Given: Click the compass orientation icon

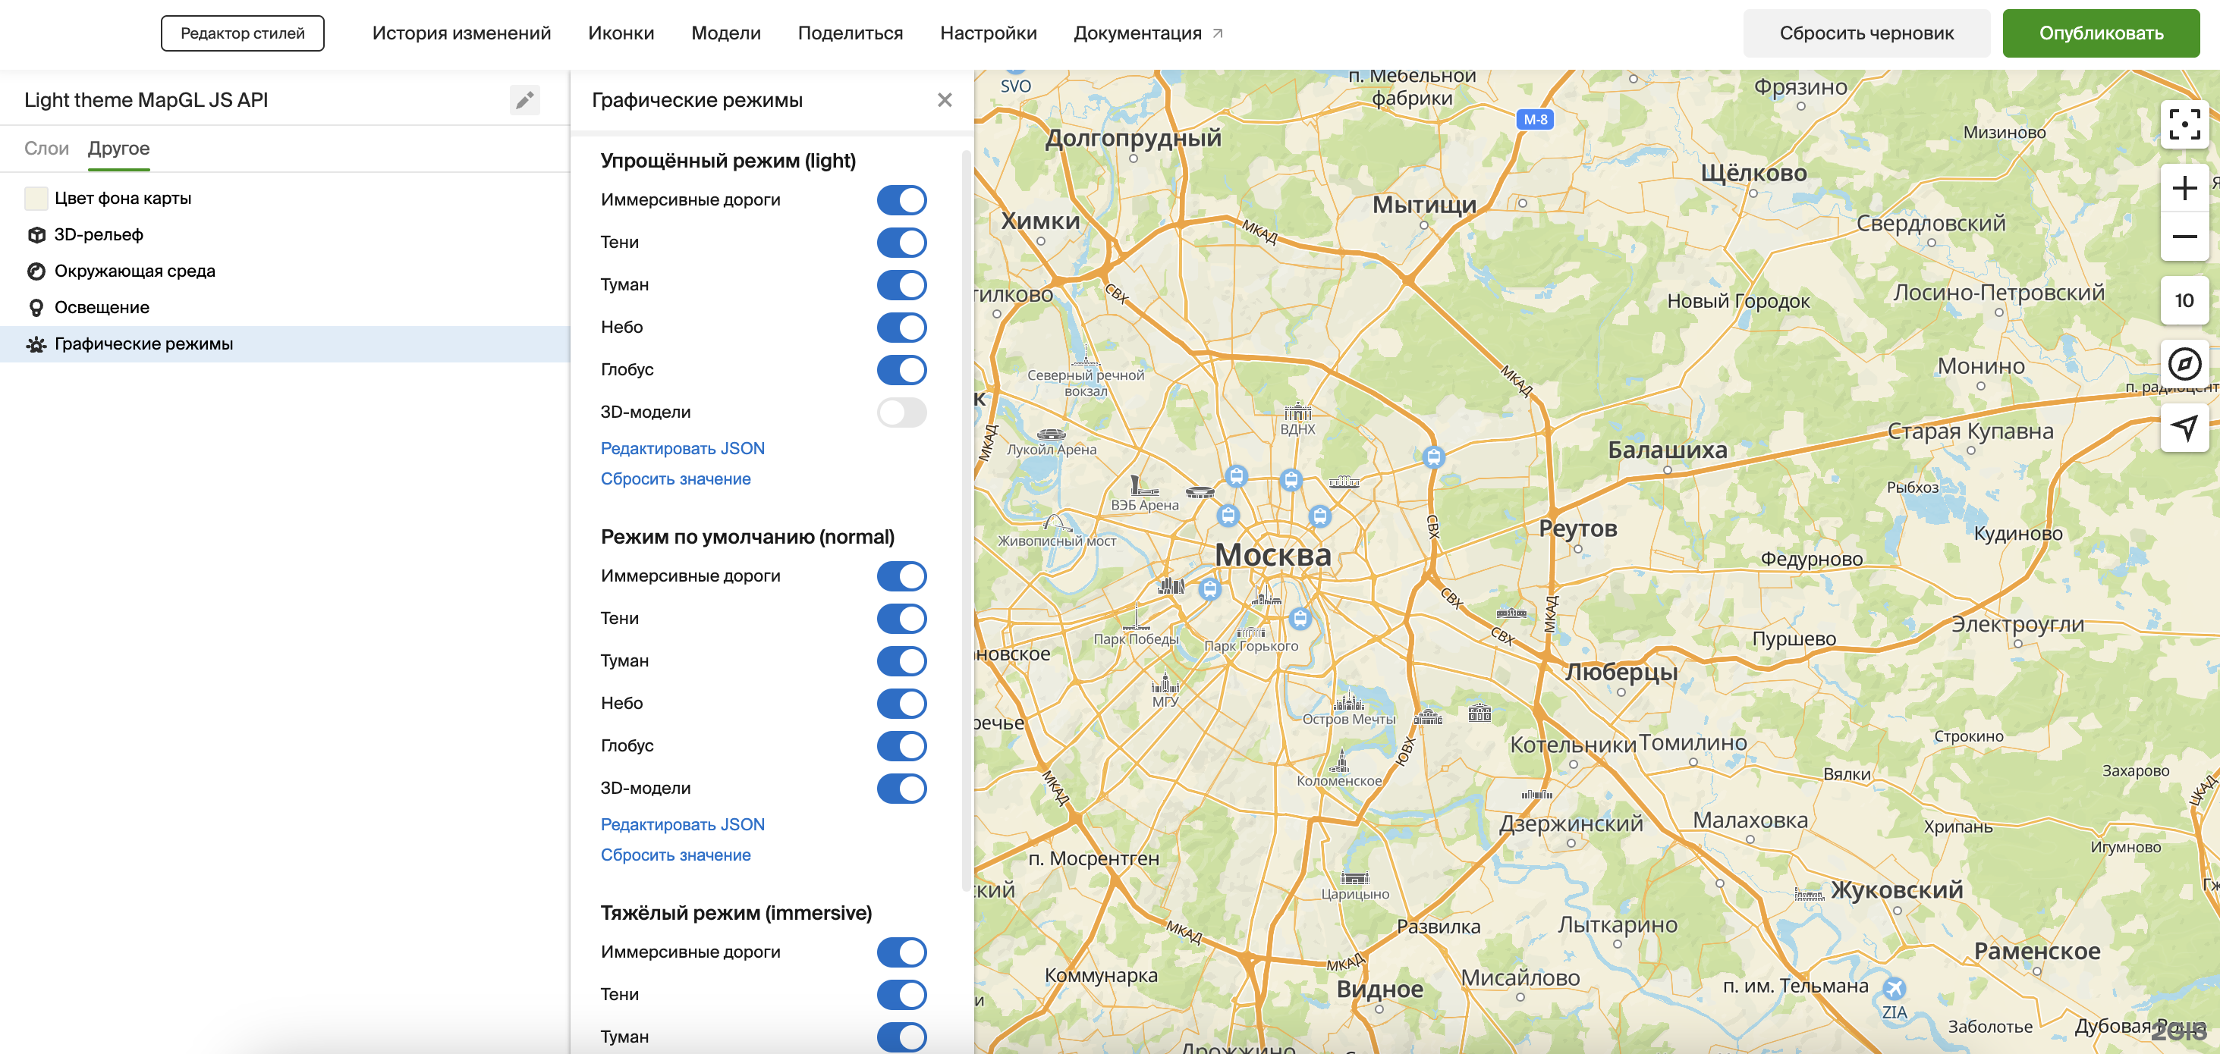Looking at the screenshot, I should 2183,364.
